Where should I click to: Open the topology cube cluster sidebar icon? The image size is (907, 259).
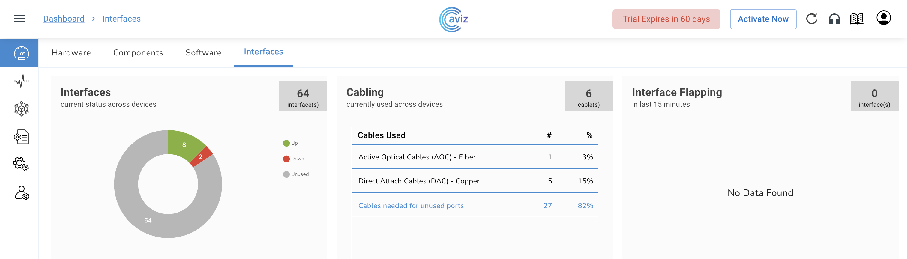(x=21, y=109)
